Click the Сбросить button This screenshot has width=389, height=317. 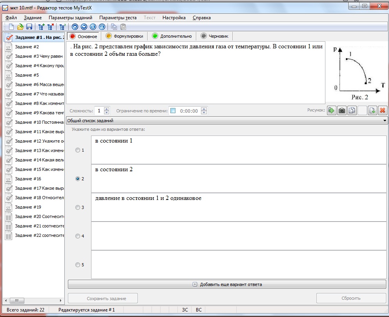[x=351, y=298]
